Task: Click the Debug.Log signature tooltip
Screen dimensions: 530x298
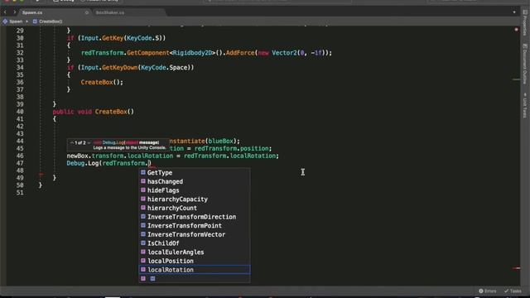Action: [118, 145]
